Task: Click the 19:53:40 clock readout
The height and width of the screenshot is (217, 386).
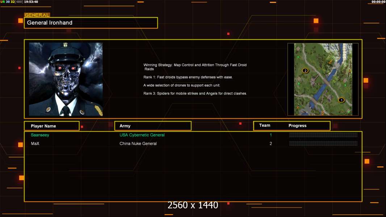Action: point(31,2)
